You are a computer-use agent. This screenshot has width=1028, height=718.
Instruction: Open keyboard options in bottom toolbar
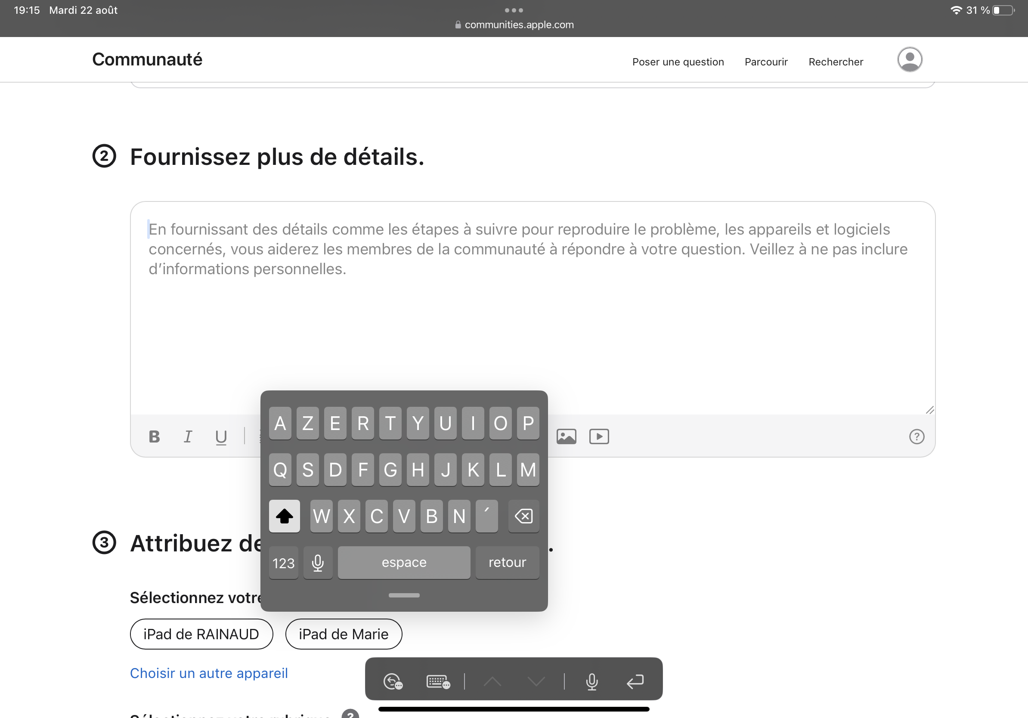[438, 681]
